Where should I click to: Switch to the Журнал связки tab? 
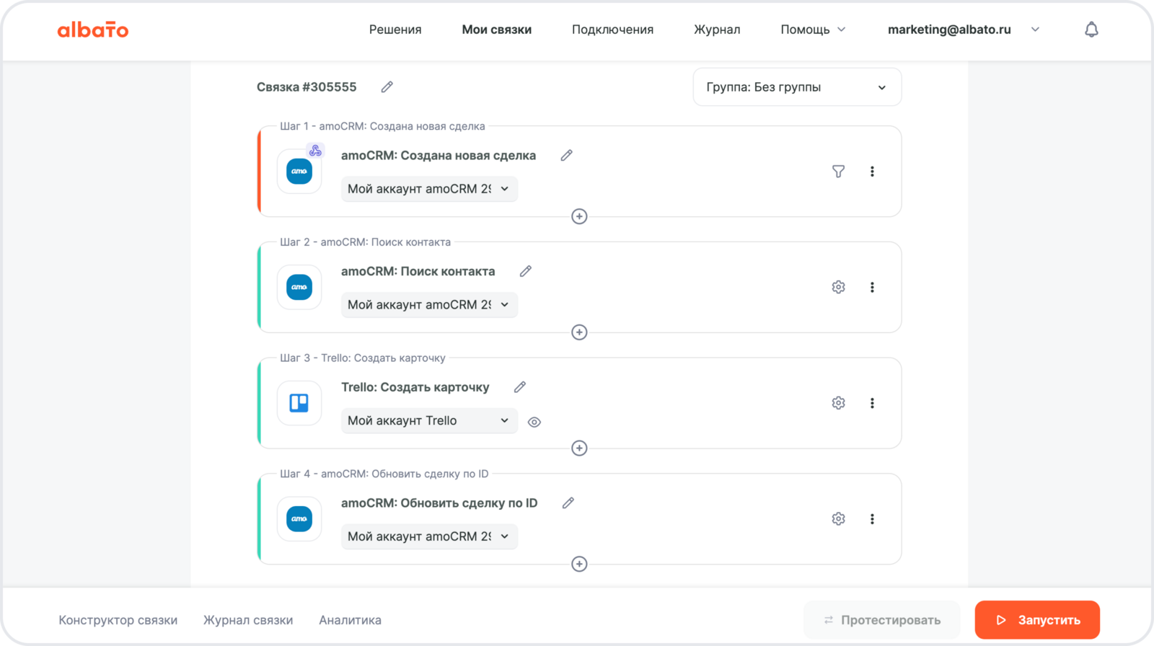pos(248,620)
